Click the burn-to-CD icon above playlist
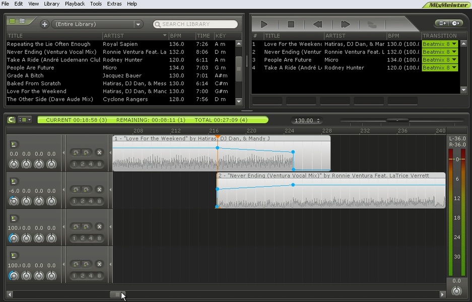472x302 pixels. (456, 23)
